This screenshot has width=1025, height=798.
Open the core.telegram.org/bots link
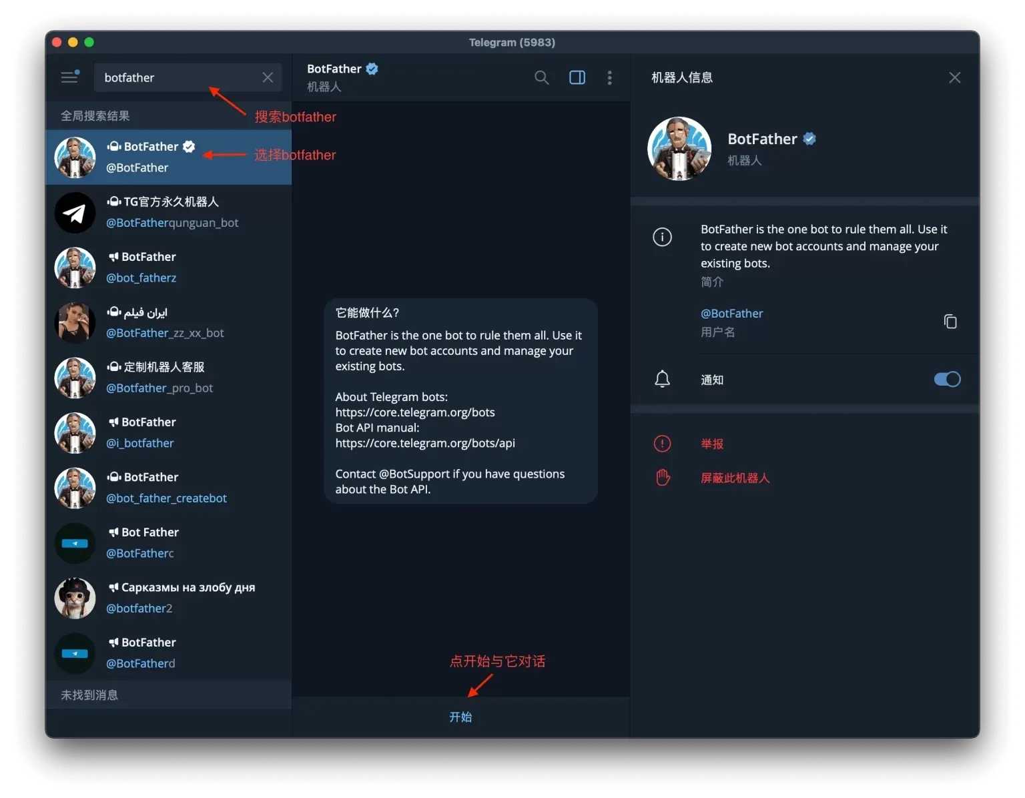[x=415, y=412]
